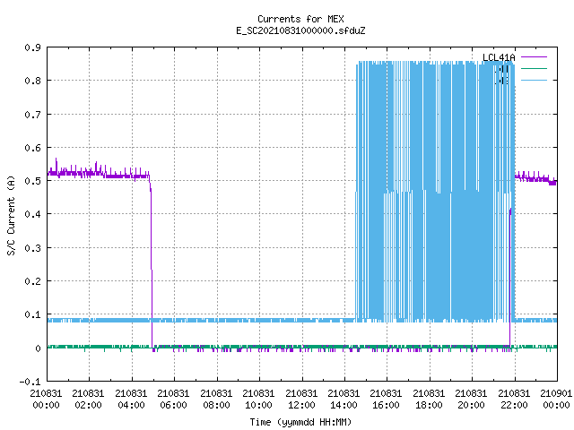This screenshot has width=574, height=430.
Task: Click the 0.8 y-axis tick label
Action: [33, 81]
